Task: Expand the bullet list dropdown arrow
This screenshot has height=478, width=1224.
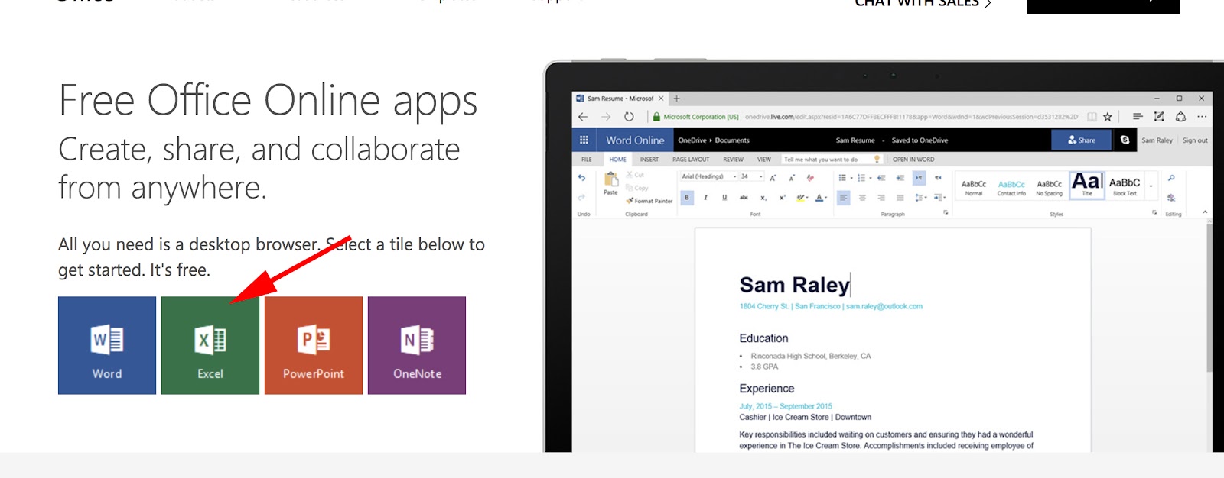Action: 851,178
